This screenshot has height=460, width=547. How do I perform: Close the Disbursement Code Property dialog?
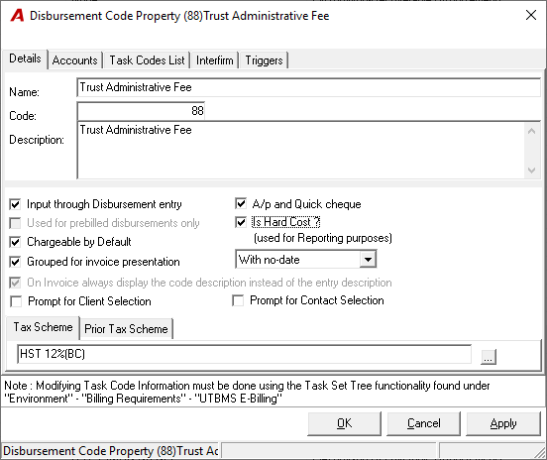pos(530,15)
